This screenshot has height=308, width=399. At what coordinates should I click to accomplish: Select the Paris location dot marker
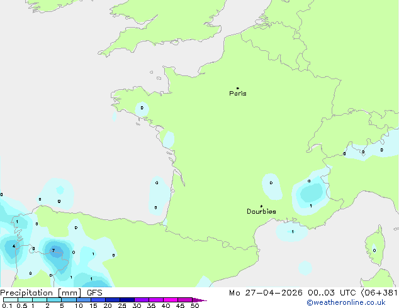[238, 88]
